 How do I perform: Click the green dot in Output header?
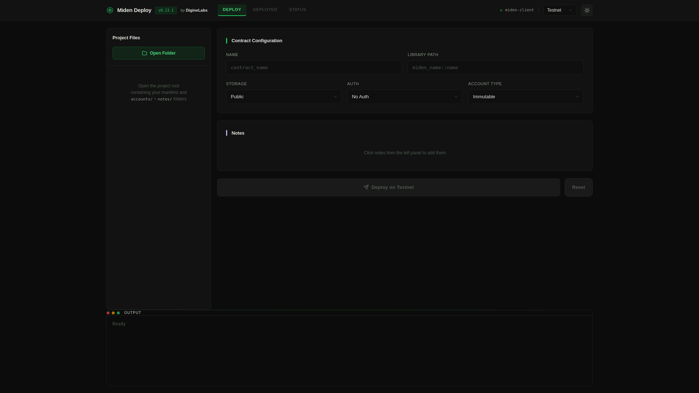118,313
